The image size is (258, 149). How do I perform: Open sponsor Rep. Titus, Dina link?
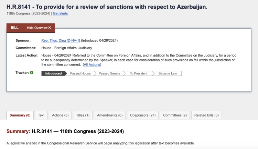click(x=61, y=40)
